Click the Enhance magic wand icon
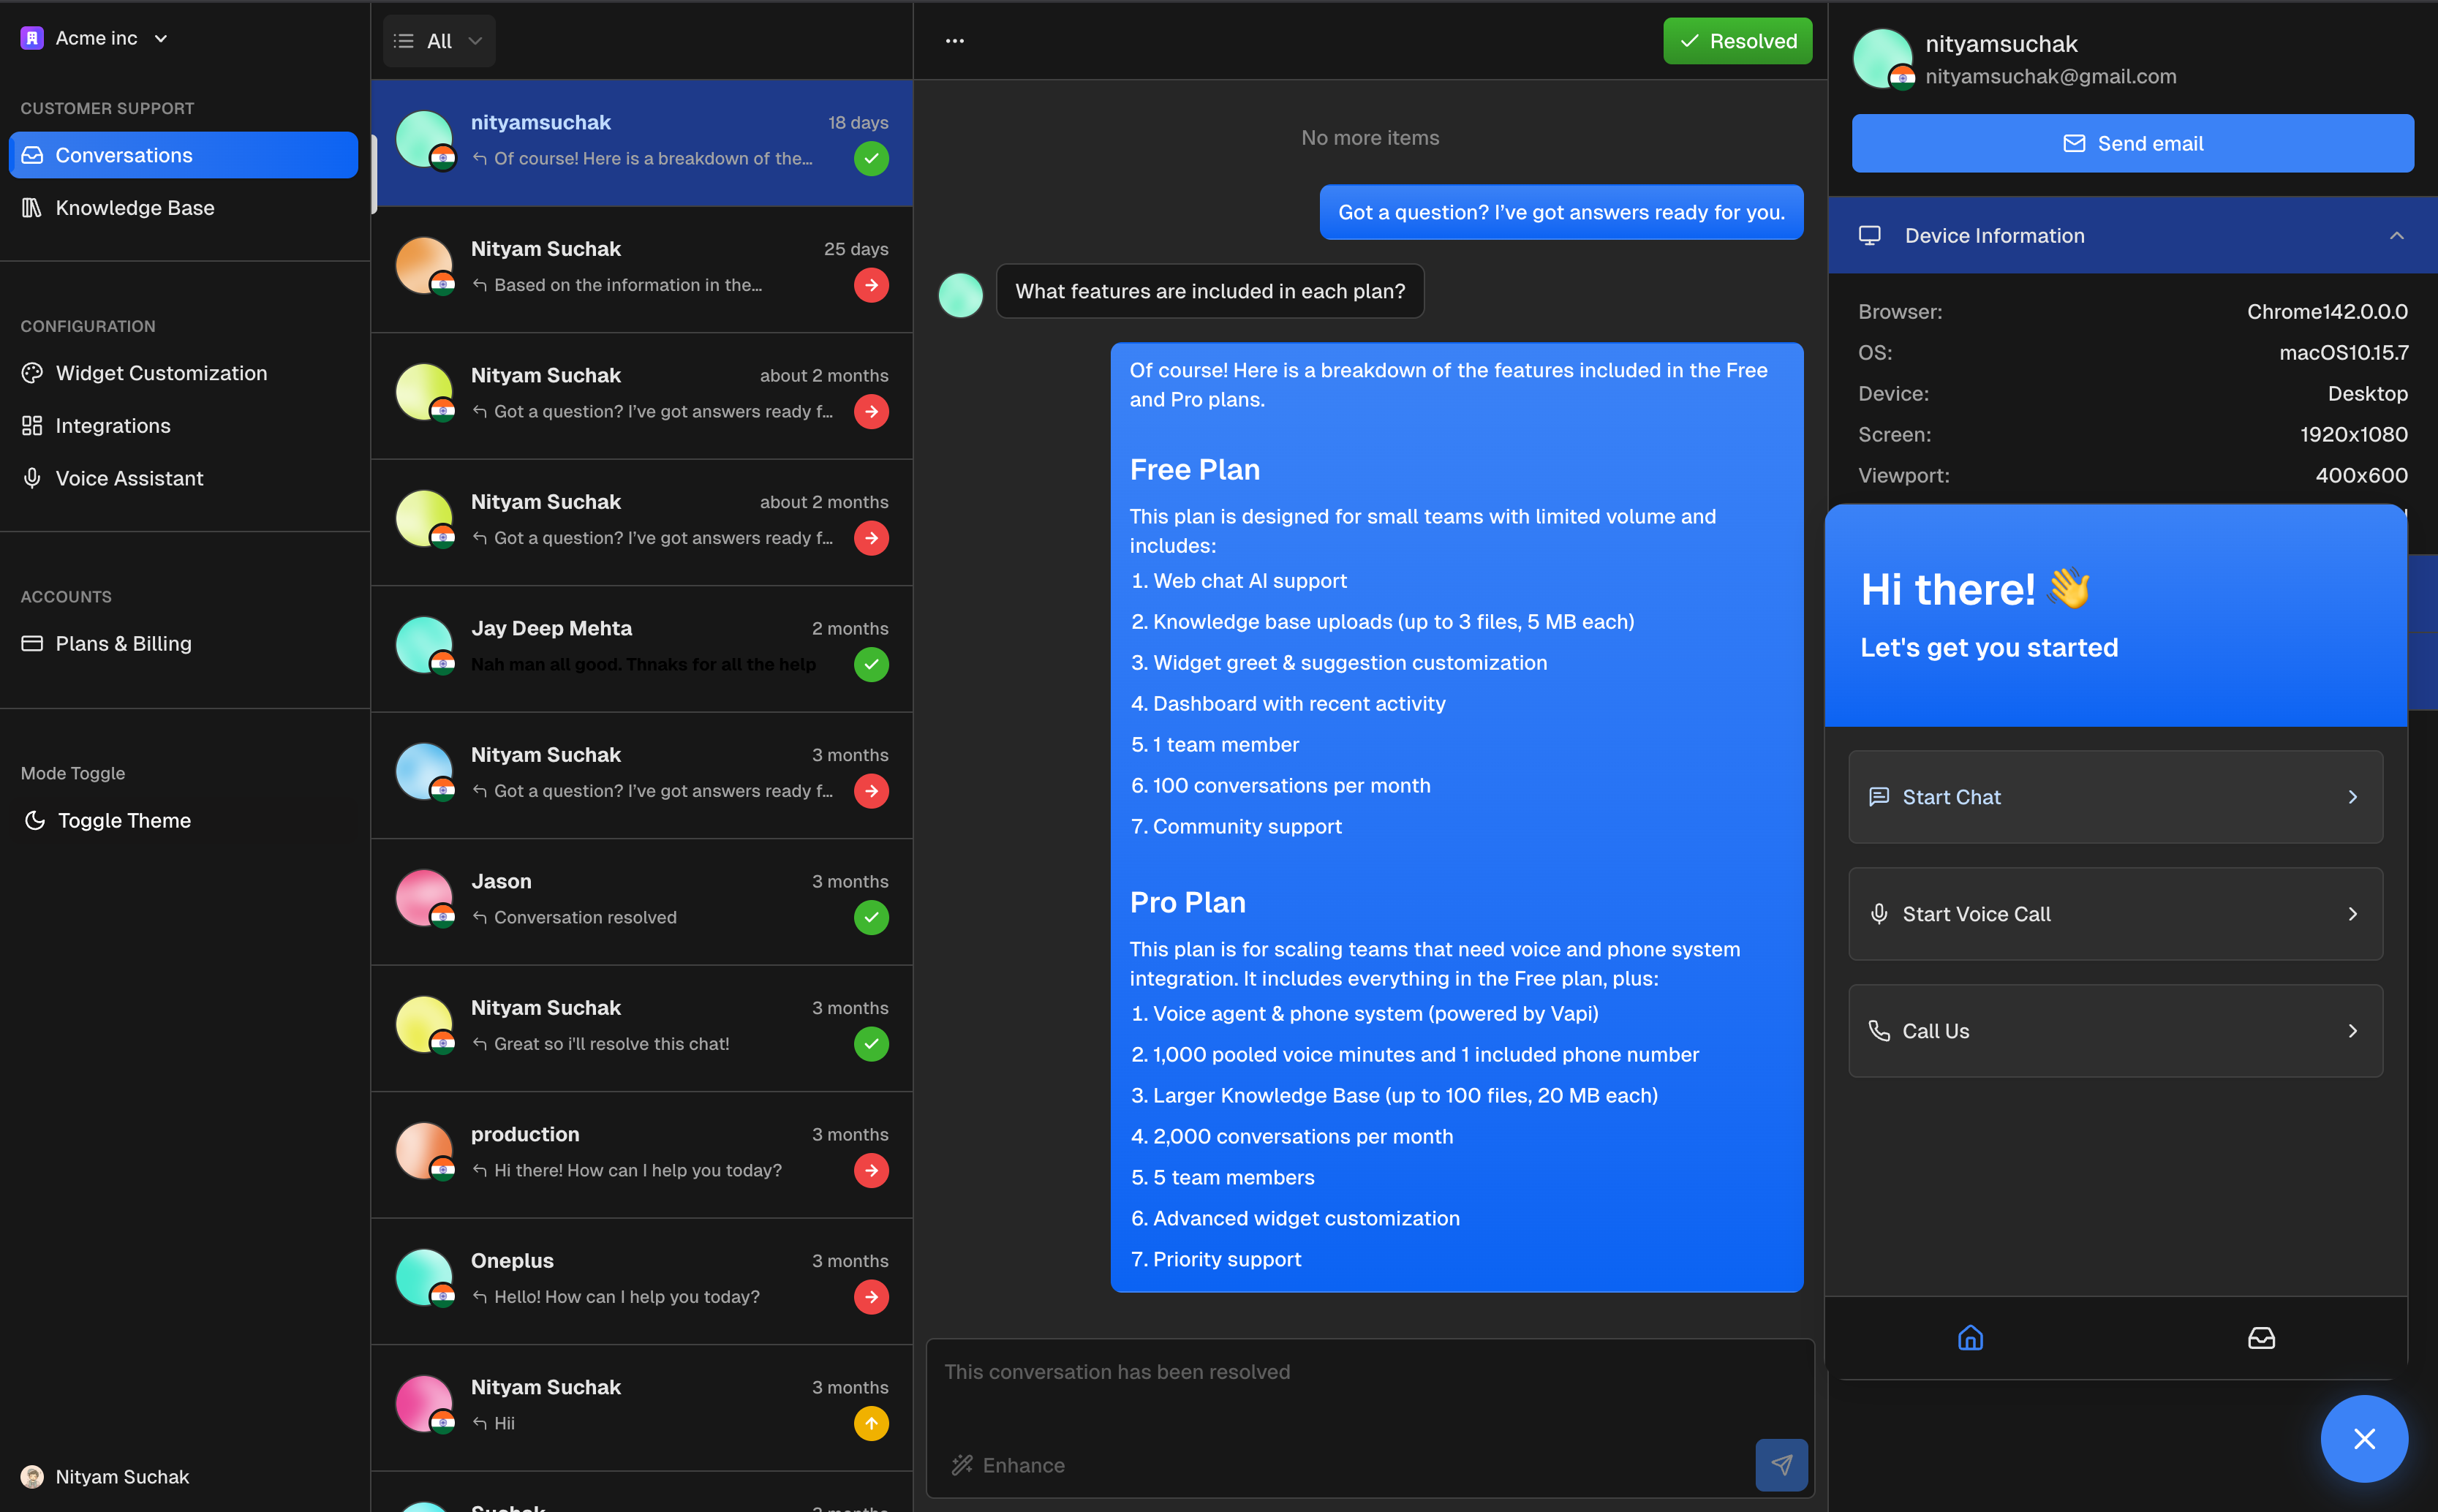 coord(963,1465)
